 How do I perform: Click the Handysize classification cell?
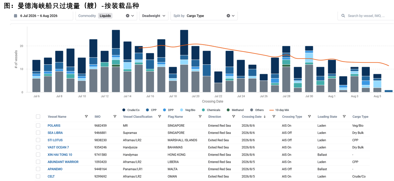131,147
